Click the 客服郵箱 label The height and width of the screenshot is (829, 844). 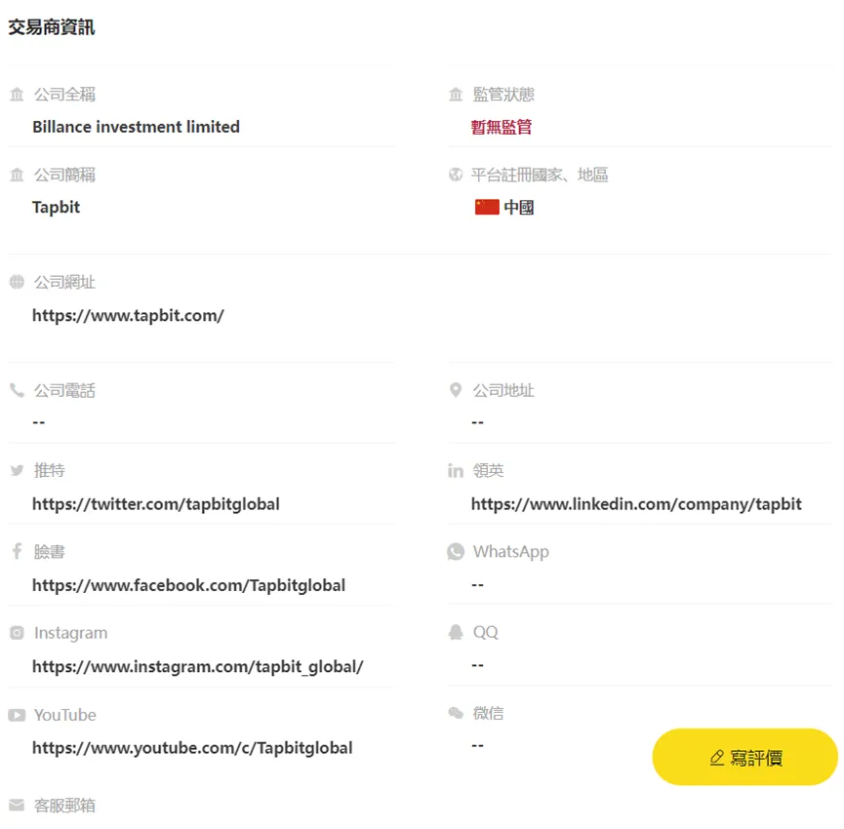click(64, 806)
